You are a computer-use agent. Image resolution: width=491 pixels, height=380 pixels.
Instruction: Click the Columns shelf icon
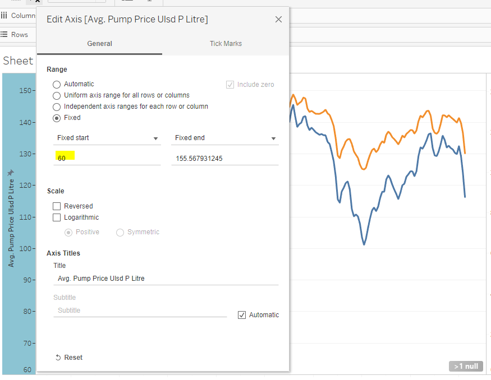[4, 15]
